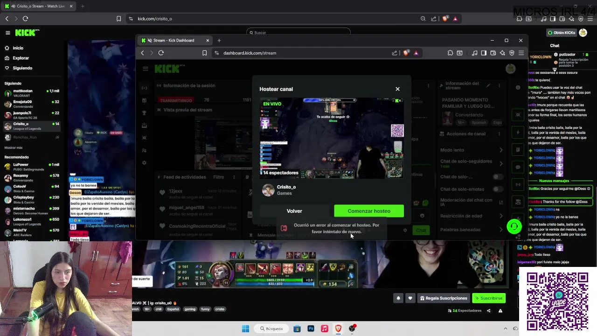597x336 pixels.
Task: Open Brave Rewards triangle in dashboard window
Action: point(416,53)
